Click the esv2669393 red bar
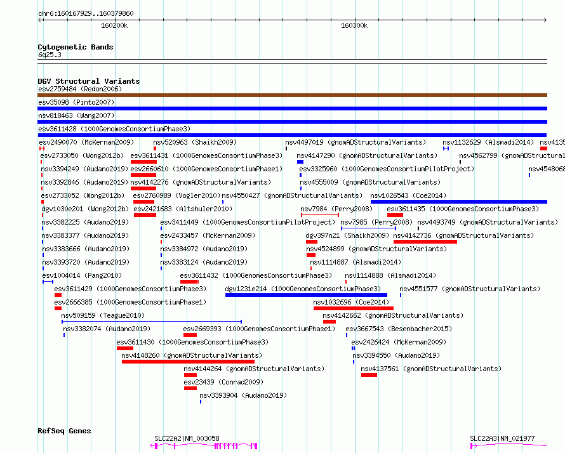565x453 pixels. click(x=190, y=335)
